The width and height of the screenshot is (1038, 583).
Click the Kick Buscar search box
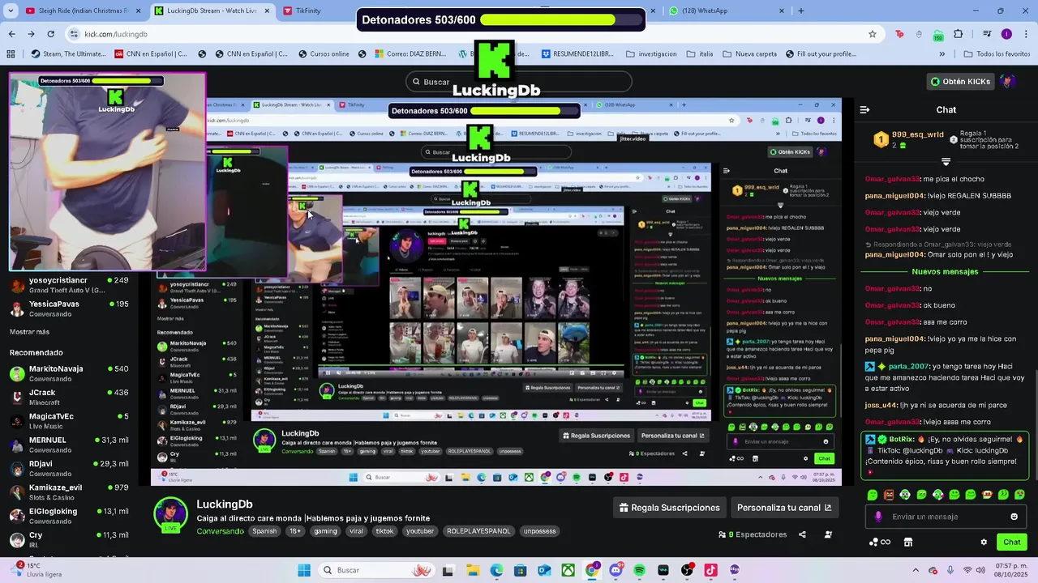(x=519, y=82)
